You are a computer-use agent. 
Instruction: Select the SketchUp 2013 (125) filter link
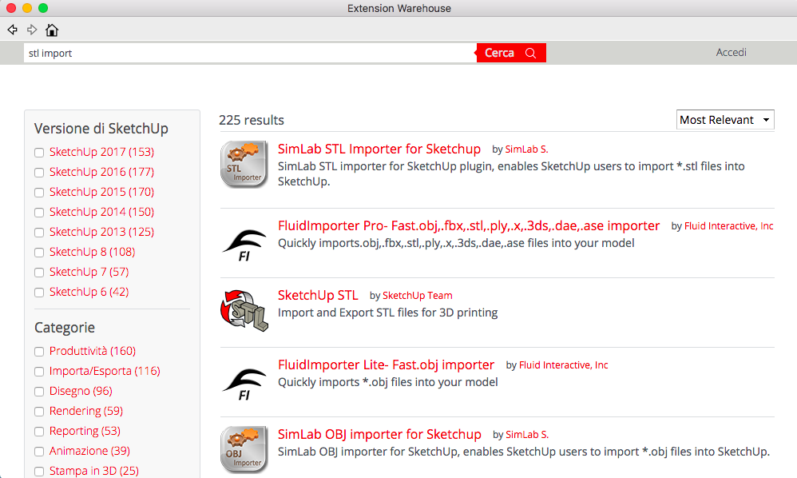101,232
